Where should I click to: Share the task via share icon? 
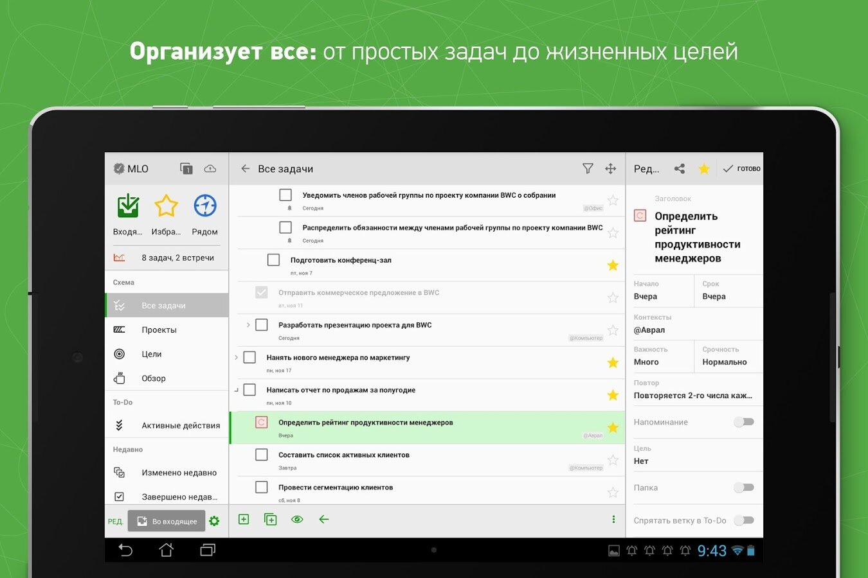[680, 168]
